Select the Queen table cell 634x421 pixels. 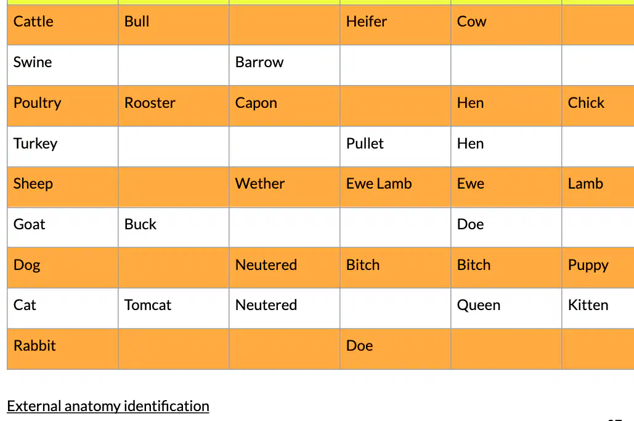coord(506,308)
